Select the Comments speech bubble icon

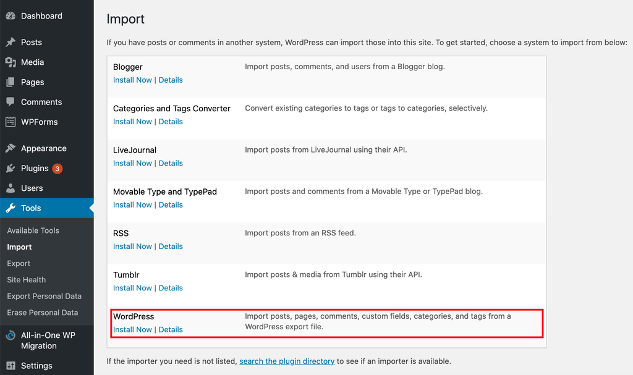[11, 101]
